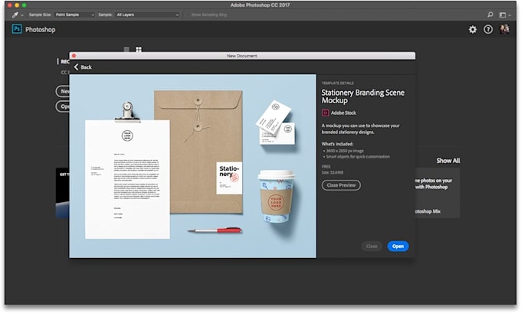
Task: Open the Stationery Branding Scene template
Action: point(398,246)
